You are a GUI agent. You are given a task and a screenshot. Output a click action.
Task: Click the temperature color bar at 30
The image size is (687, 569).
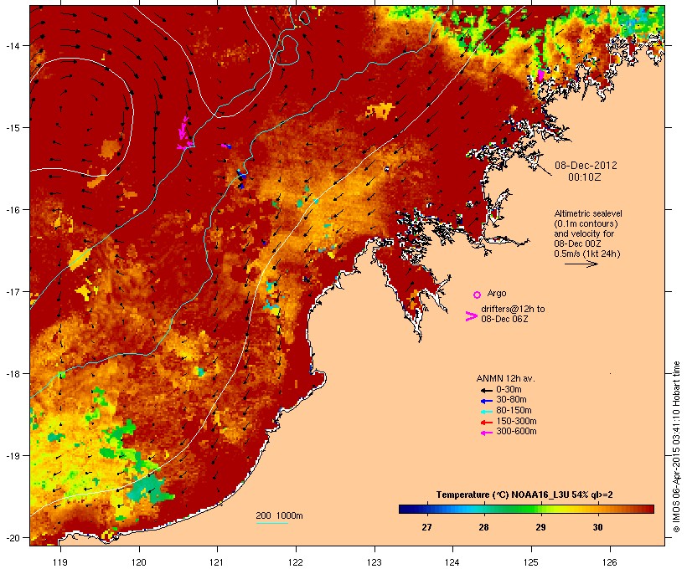coord(597,509)
